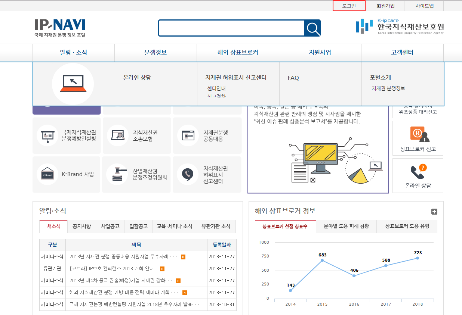Viewport: 462px width, 315px height.
Task: Switch to the 공지사항 tab
Action: click(x=81, y=226)
